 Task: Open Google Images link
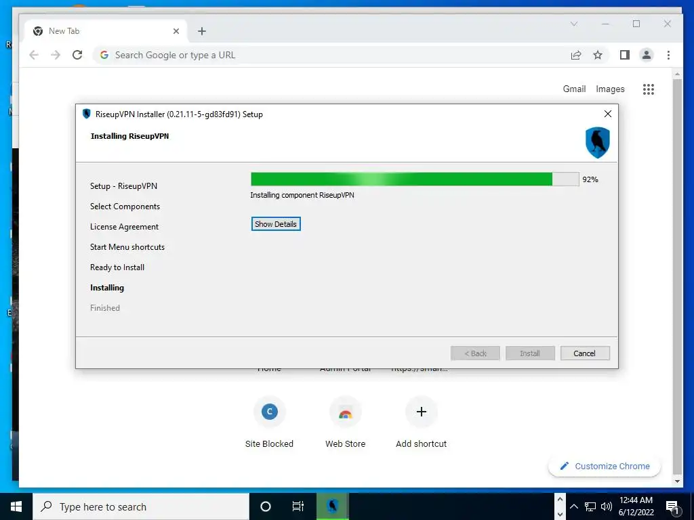tap(610, 89)
